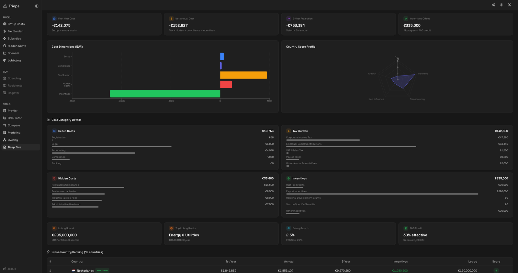Collapse the sidebar panel toggle

(x=37, y=6)
